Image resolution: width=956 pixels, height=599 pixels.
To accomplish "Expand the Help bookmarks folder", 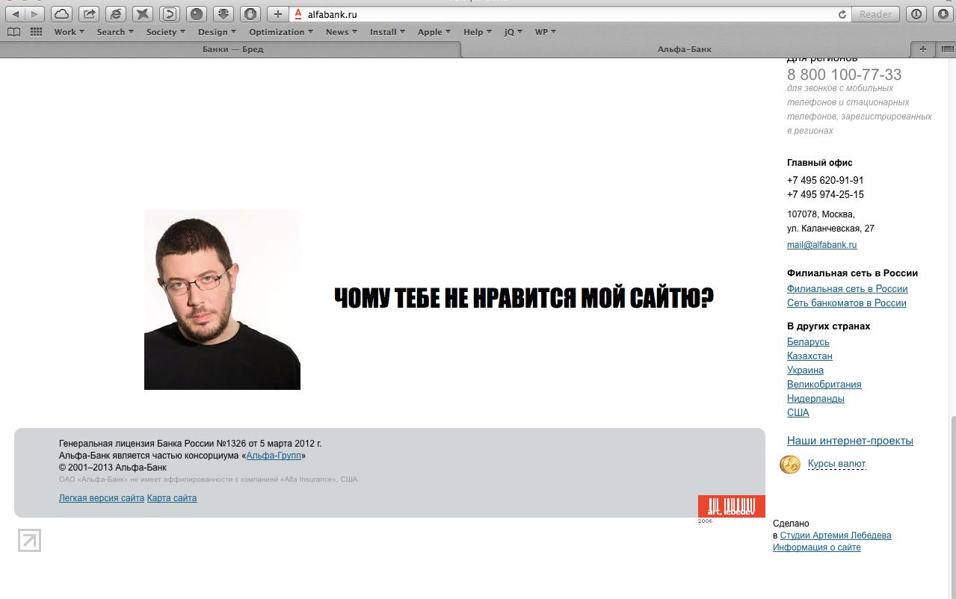I will (478, 32).
